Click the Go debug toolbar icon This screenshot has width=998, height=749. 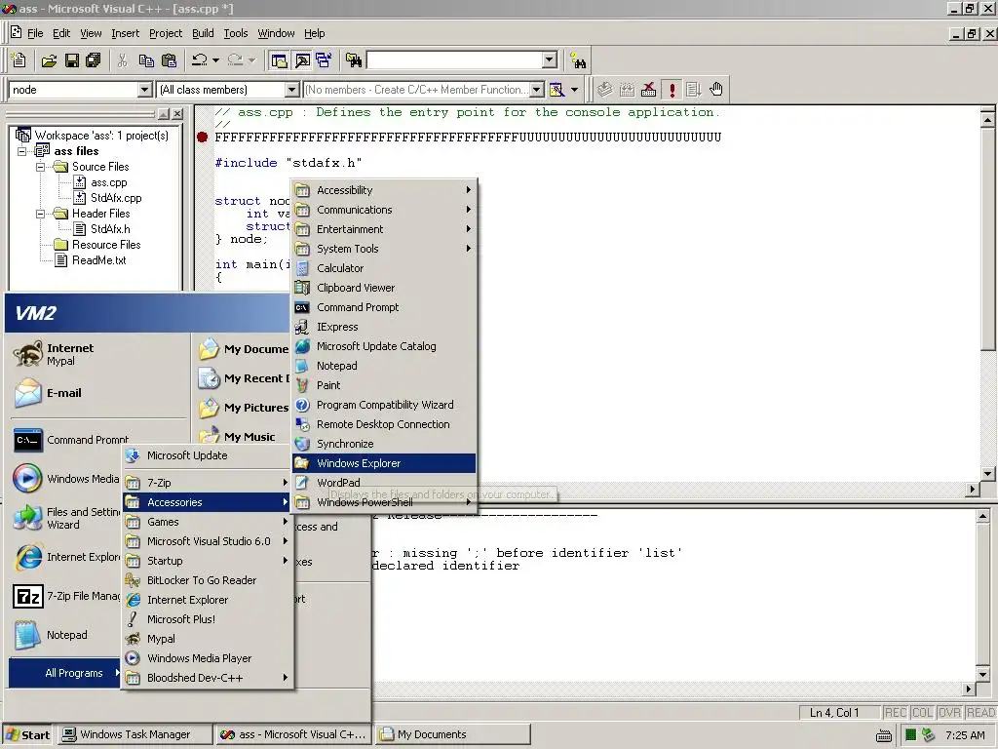point(694,90)
